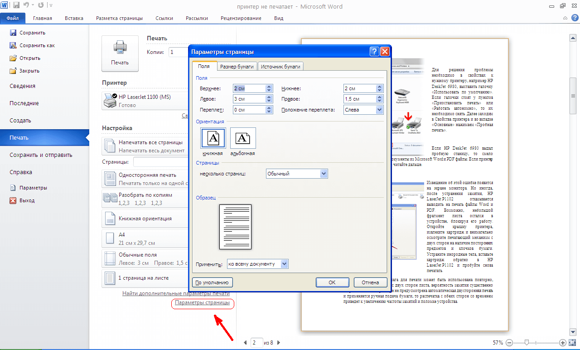
Task: Select portrait (книжная) orientation
Action: coord(213,138)
